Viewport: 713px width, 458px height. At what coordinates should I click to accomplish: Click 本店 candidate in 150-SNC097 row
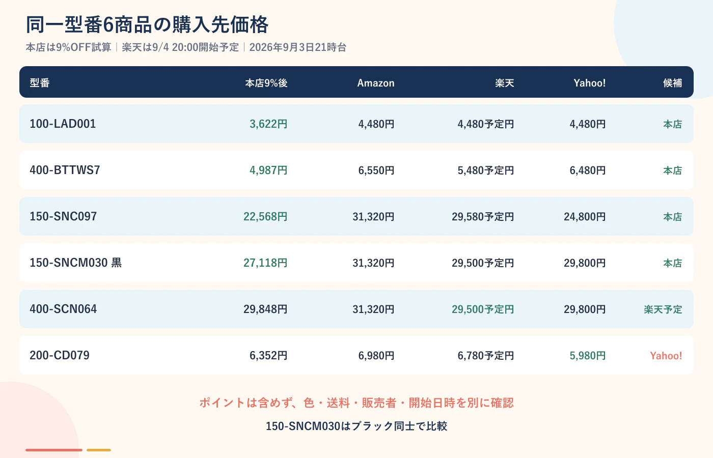[673, 217]
